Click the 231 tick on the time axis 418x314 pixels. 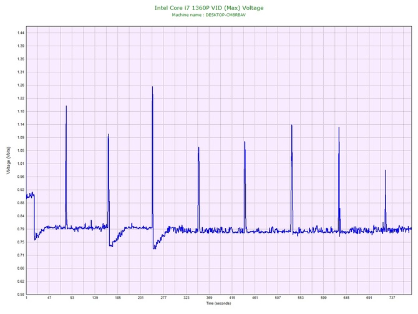coord(141,298)
